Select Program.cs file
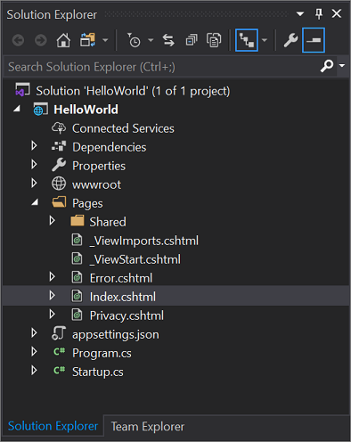This screenshot has width=351, height=442. 102,354
